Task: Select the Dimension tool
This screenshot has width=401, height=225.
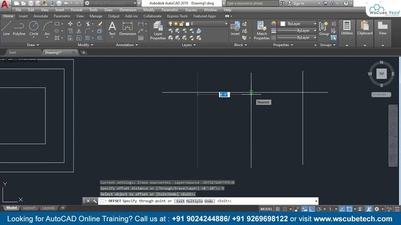Action: tap(127, 28)
